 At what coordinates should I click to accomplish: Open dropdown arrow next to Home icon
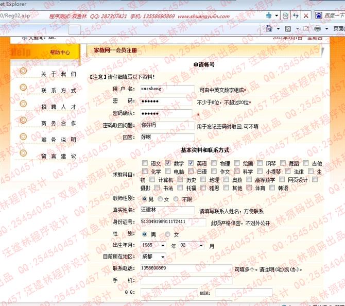click(x=278, y=29)
